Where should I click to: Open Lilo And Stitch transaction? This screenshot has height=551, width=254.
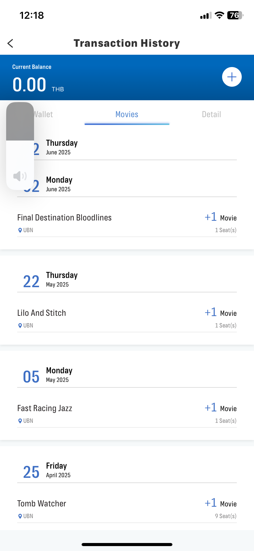pos(127,319)
